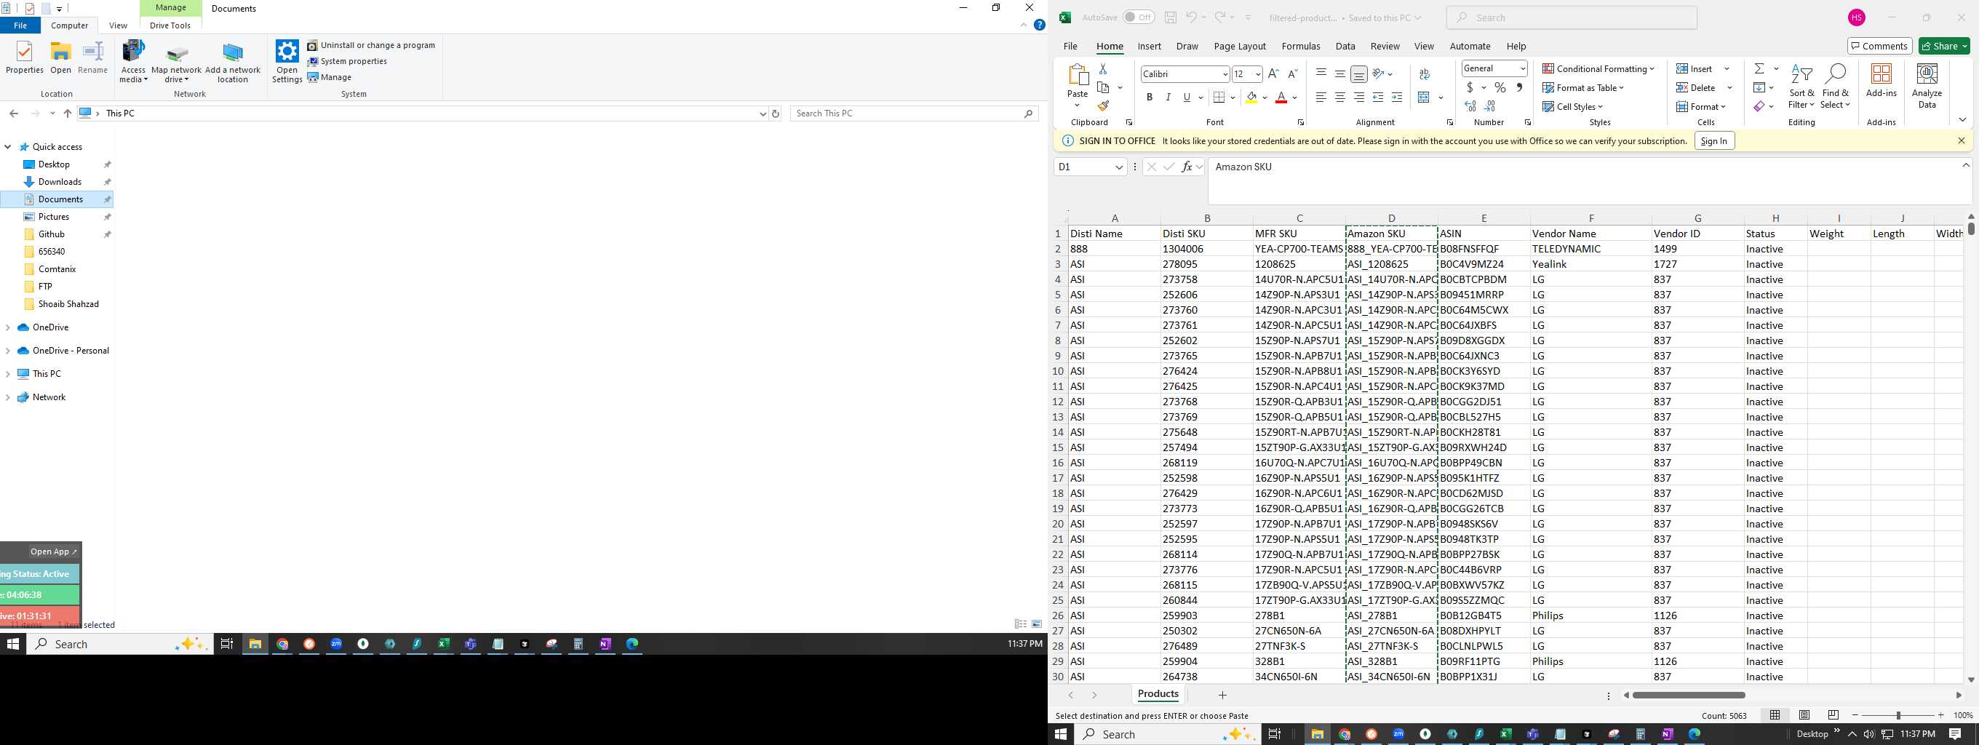Switch to Page Layout view in status bar
The image size is (1979, 745).
[1804, 715]
